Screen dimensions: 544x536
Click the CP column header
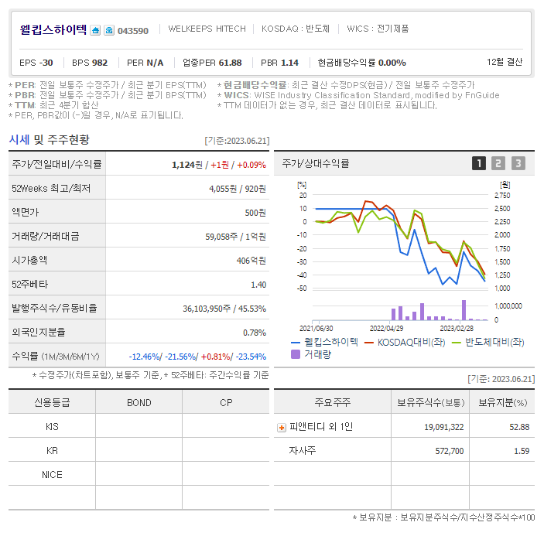point(226,402)
